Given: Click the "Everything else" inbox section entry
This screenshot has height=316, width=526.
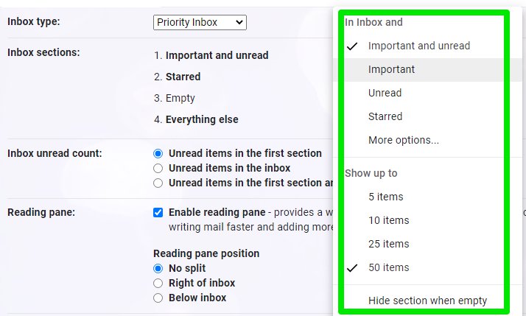Looking at the screenshot, I should tap(201, 119).
